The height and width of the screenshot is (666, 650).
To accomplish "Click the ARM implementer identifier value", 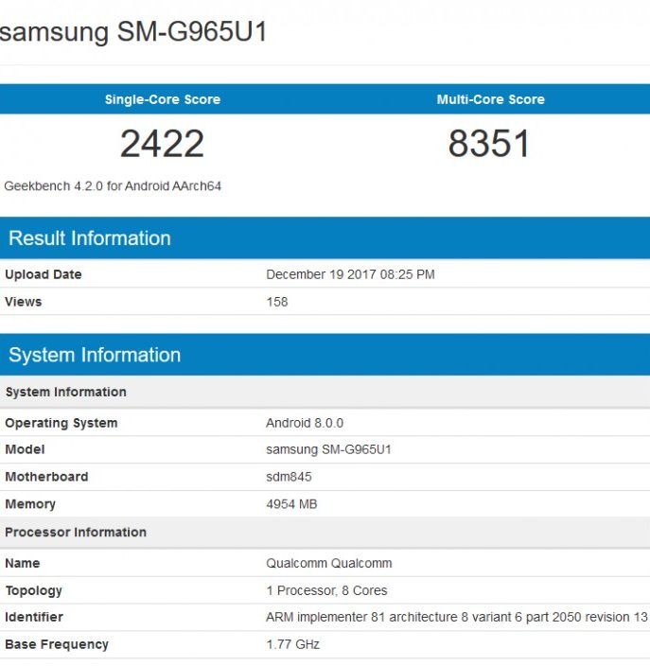I will 456,617.
